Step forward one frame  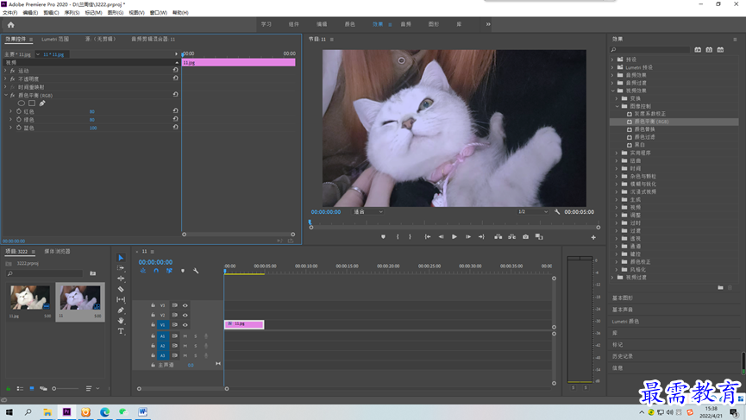pyautogui.click(x=468, y=237)
